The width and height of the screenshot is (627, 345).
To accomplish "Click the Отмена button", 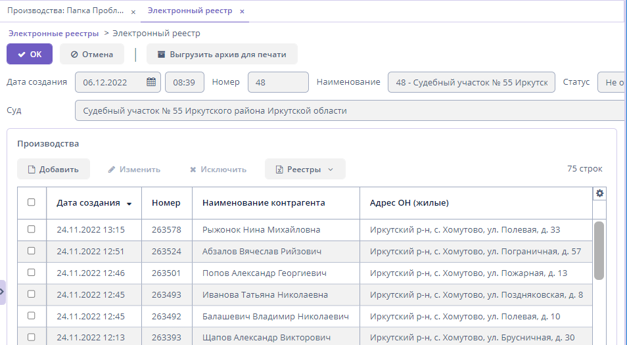I will 92,55.
